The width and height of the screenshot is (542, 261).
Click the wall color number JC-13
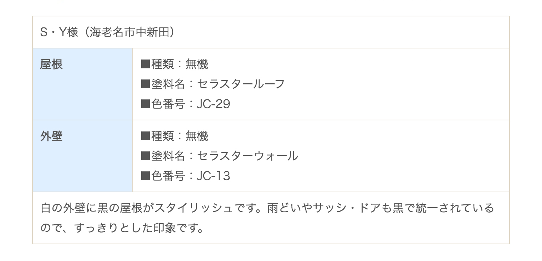(213, 176)
